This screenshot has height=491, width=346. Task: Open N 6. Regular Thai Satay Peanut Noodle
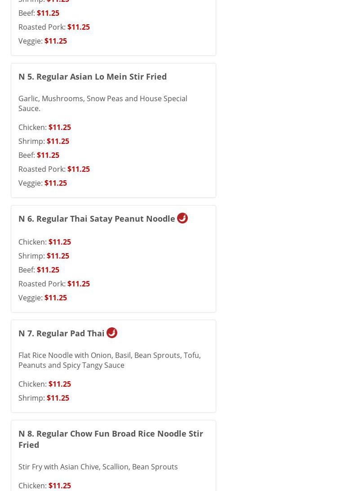pyautogui.click(x=97, y=219)
